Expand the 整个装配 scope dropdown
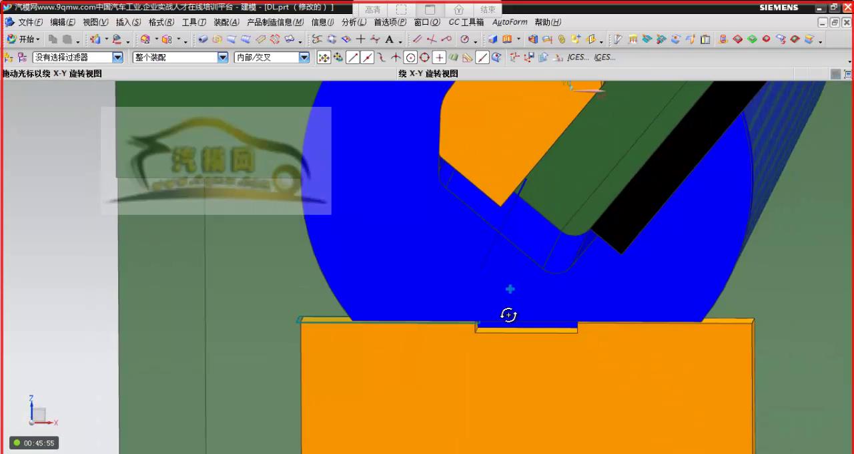This screenshot has width=854, height=454. (223, 57)
